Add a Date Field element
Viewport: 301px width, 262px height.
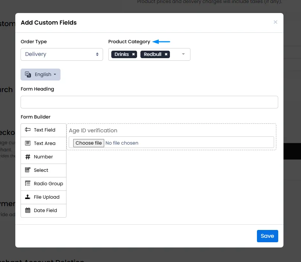(x=44, y=211)
